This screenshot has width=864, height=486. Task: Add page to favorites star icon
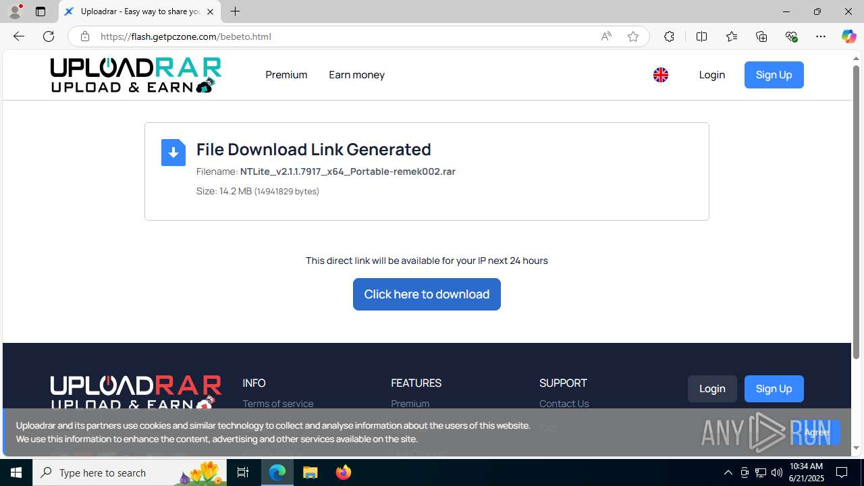[x=633, y=36]
